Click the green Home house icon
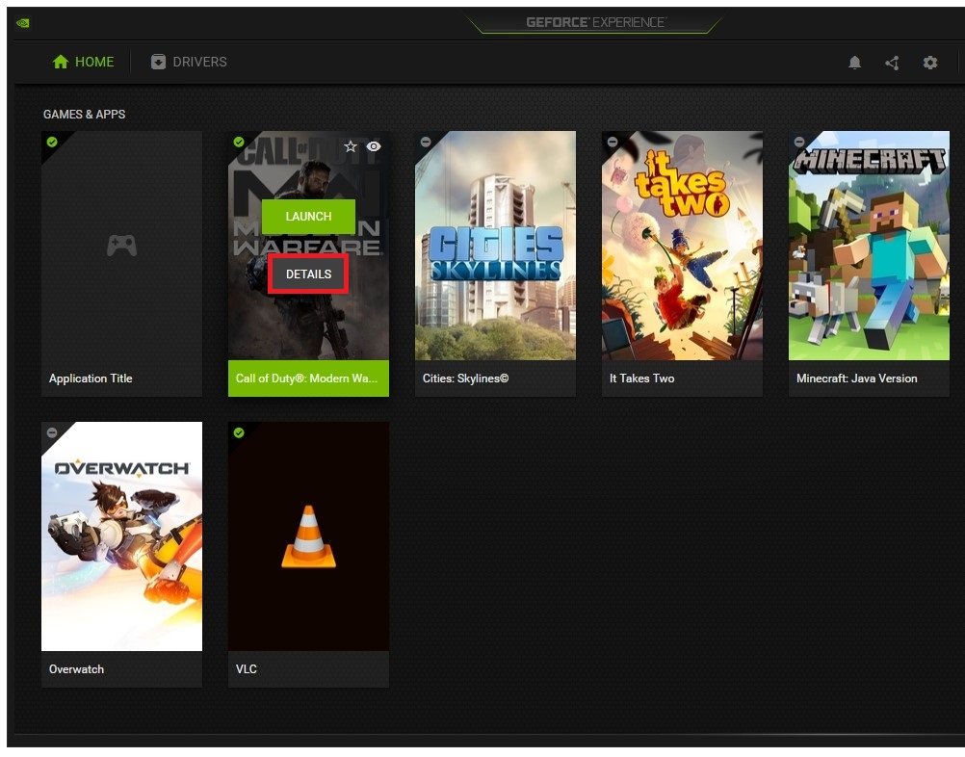The height and width of the screenshot is (757, 965). pyautogui.click(x=61, y=62)
